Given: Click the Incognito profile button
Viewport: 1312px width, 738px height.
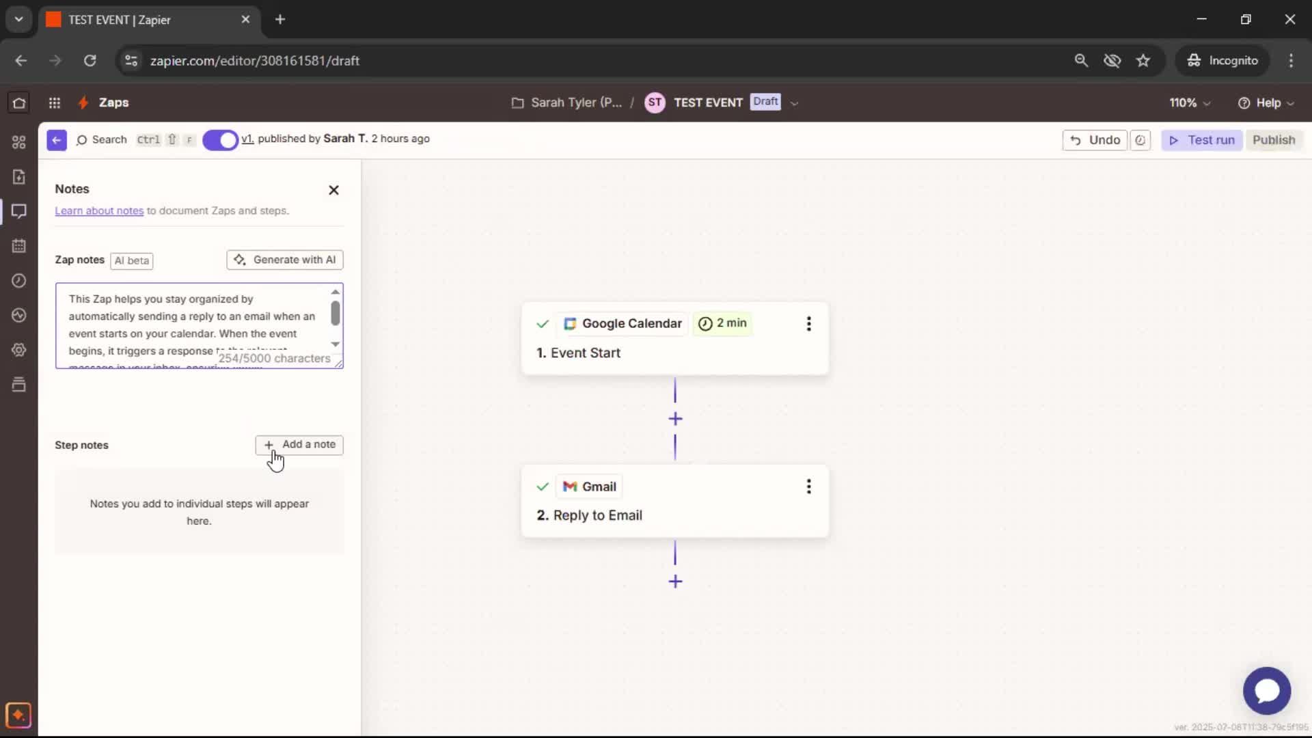Looking at the screenshot, I should (x=1222, y=60).
